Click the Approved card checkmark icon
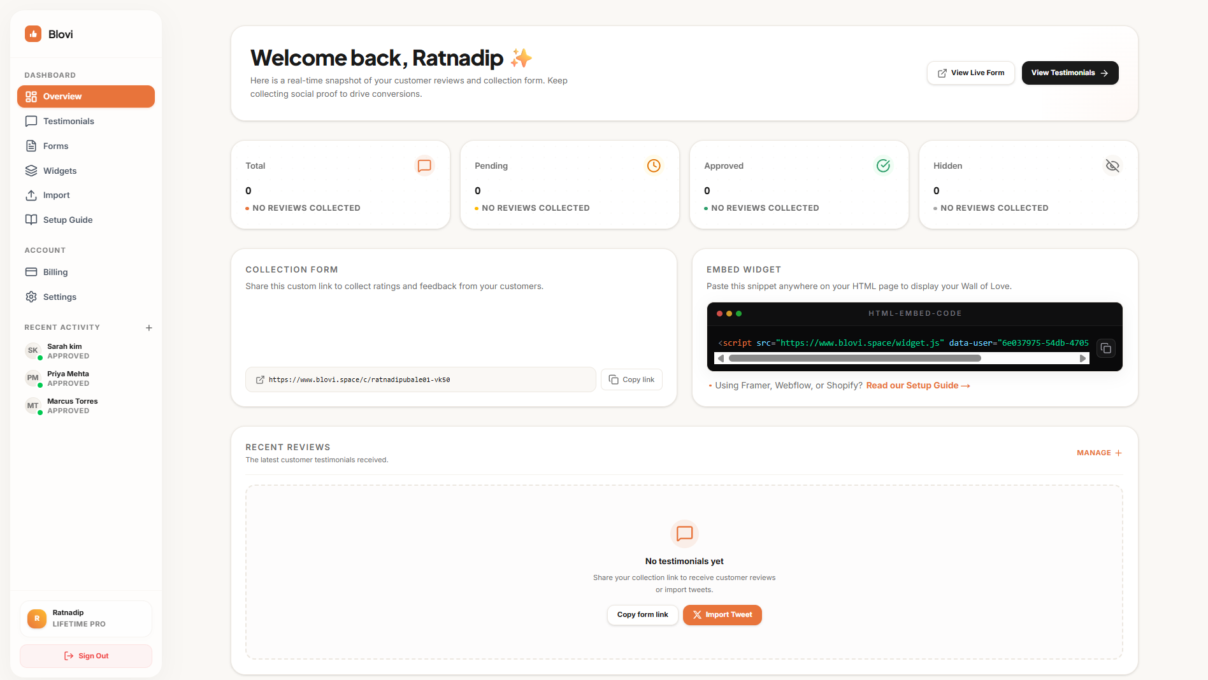Image resolution: width=1208 pixels, height=680 pixels. (x=883, y=166)
